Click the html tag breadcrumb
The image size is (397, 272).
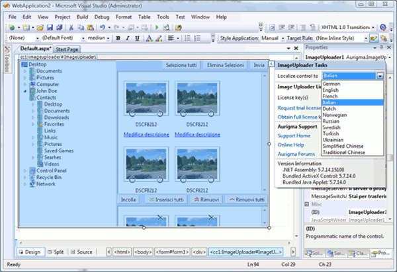pyautogui.click(x=122, y=252)
